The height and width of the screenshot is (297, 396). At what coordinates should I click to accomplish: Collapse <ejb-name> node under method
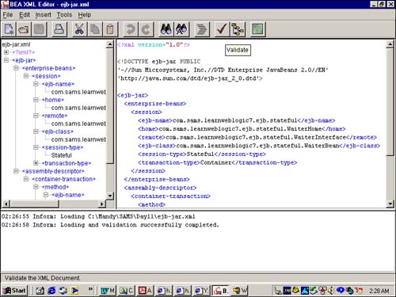[x=46, y=195]
